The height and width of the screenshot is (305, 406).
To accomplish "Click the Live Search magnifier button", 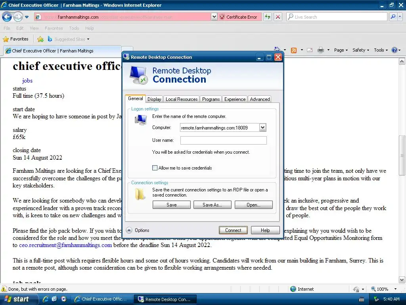I will pos(393,17).
